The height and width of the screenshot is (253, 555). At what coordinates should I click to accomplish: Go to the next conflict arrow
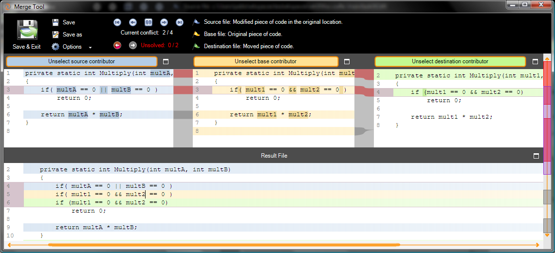point(164,22)
